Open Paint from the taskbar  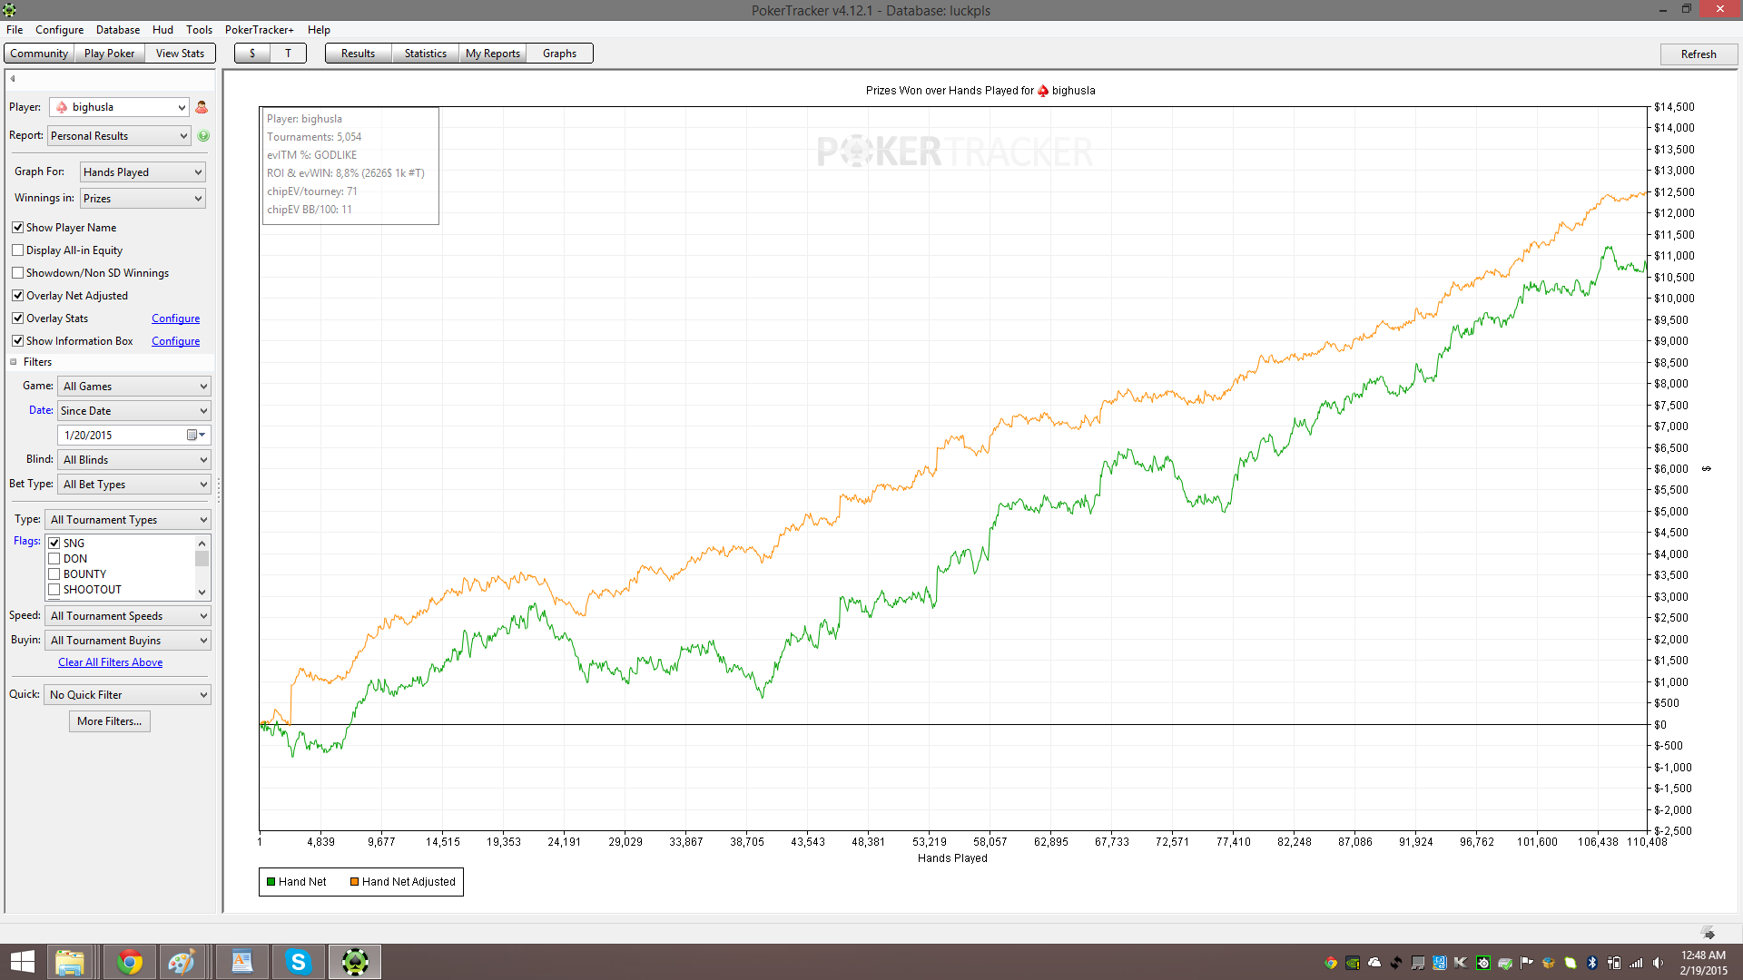tap(181, 962)
